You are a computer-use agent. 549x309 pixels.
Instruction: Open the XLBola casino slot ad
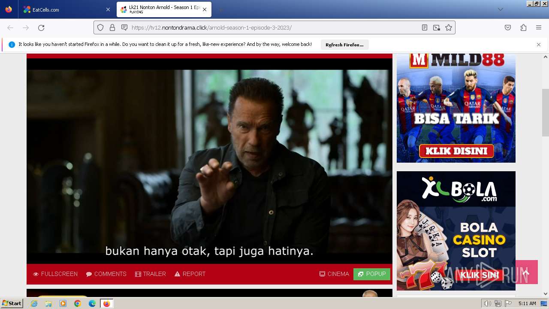click(x=456, y=231)
